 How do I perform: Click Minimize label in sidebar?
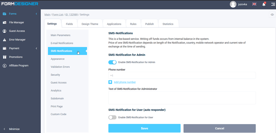[x=14, y=129]
